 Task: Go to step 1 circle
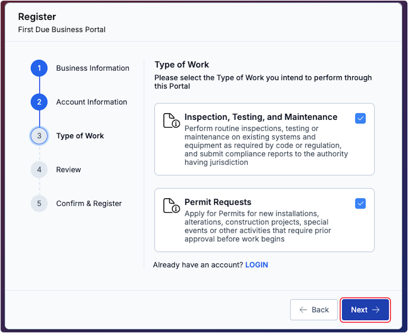point(39,68)
